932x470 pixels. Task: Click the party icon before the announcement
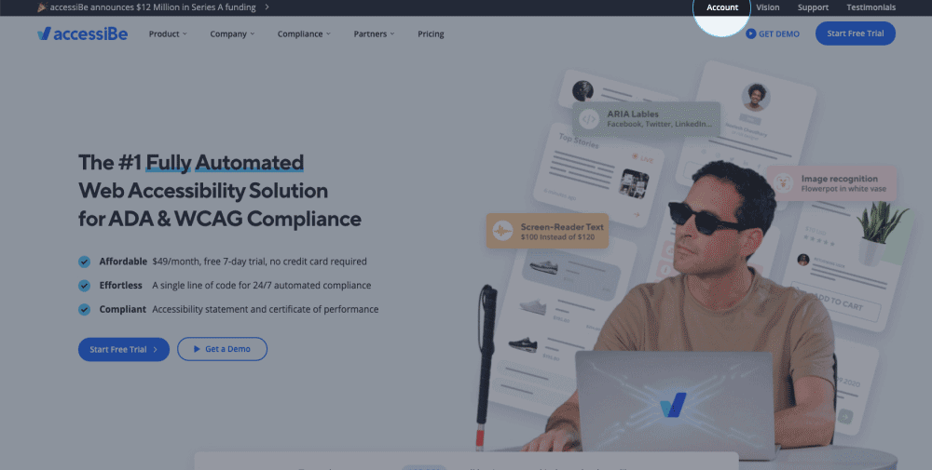point(42,7)
